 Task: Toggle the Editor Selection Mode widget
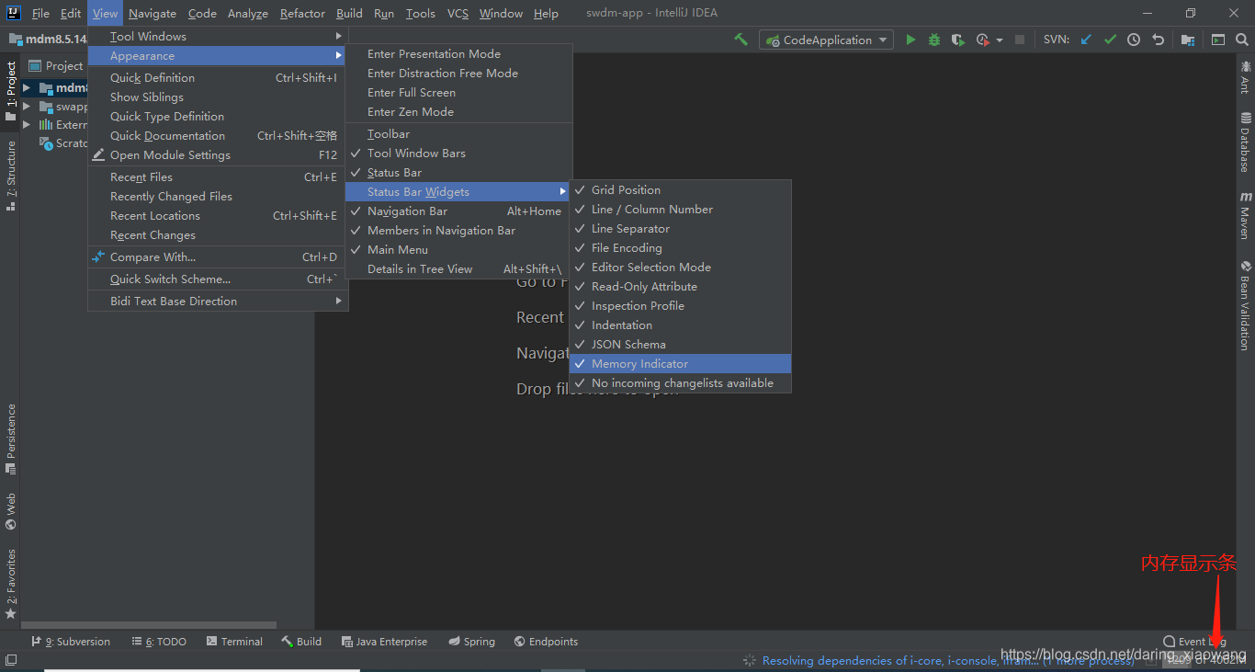click(x=680, y=268)
